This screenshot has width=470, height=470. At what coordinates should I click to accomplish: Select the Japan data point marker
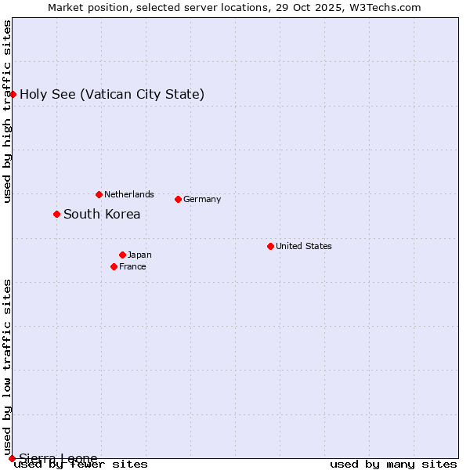(x=122, y=255)
